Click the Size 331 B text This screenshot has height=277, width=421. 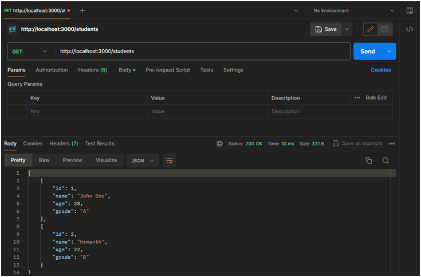(312, 144)
